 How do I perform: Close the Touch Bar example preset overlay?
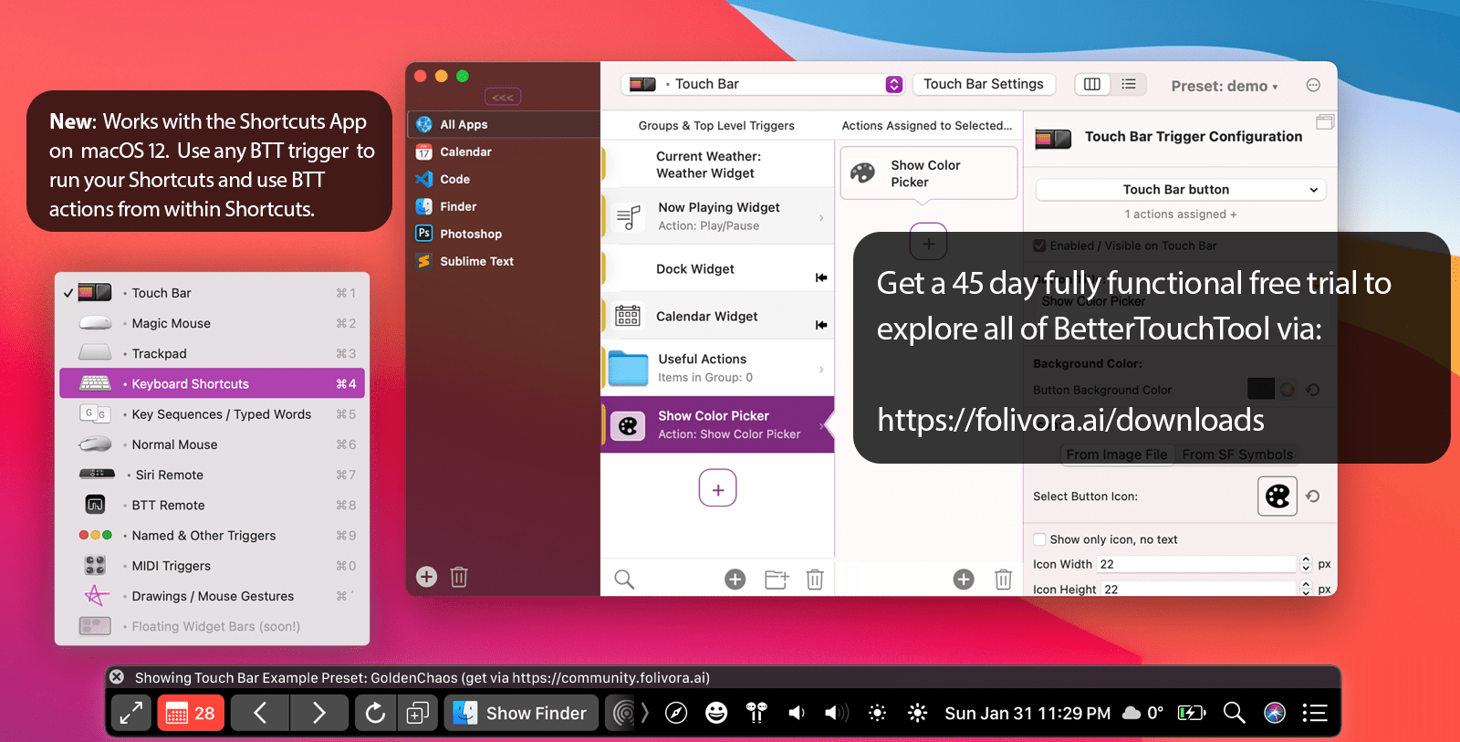[x=117, y=677]
